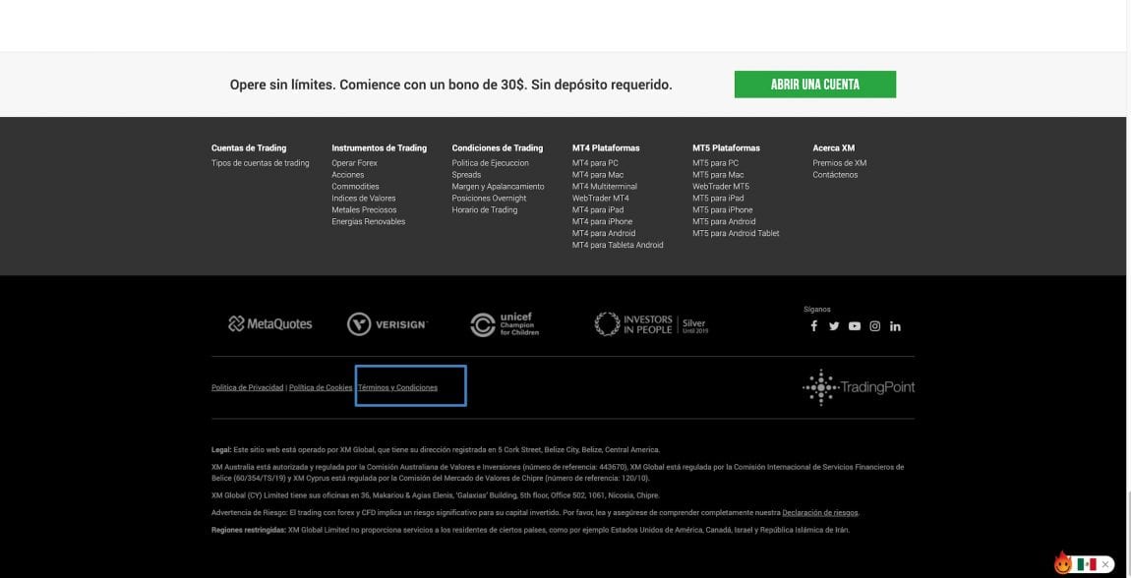Click the Hola flame VPN icon
This screenshot has height=578, width=1131.
pos(1062,563)
